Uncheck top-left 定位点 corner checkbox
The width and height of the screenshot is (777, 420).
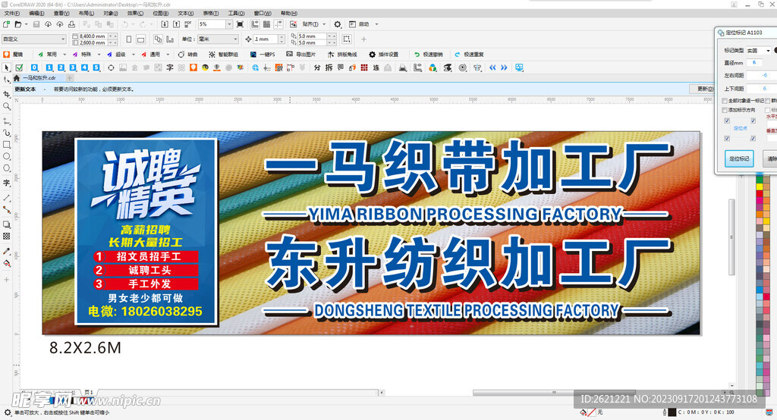728,121
